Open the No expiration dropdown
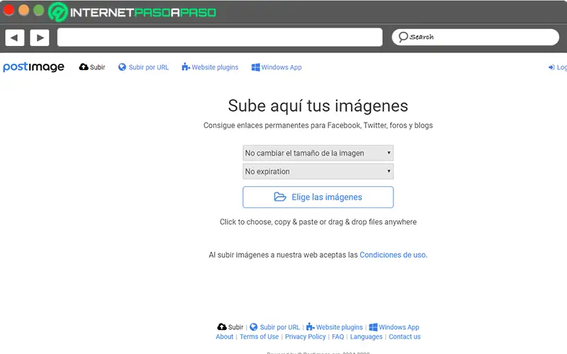Viewport: 567px width, 354px height. tap(318, 171)
